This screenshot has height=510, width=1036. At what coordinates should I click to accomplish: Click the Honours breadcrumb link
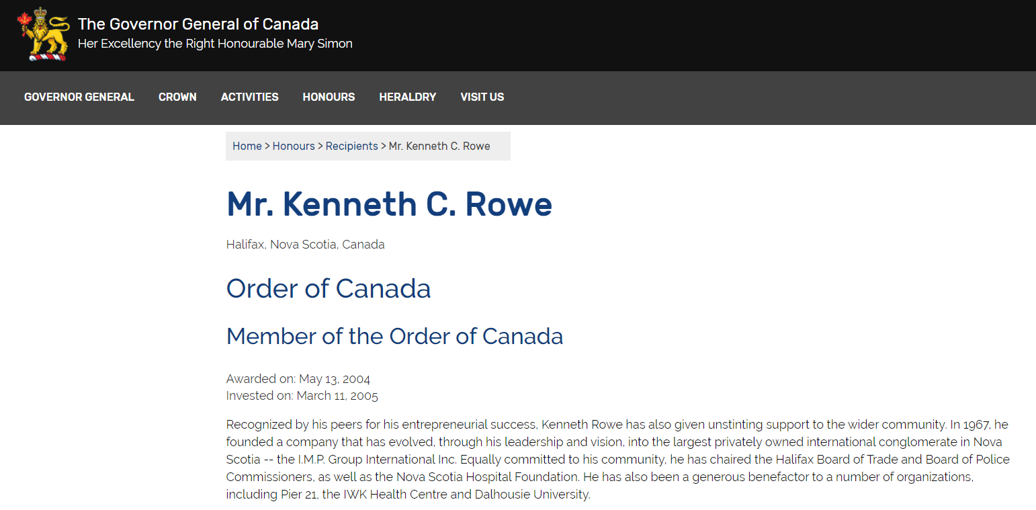click(x=294, y=146)
